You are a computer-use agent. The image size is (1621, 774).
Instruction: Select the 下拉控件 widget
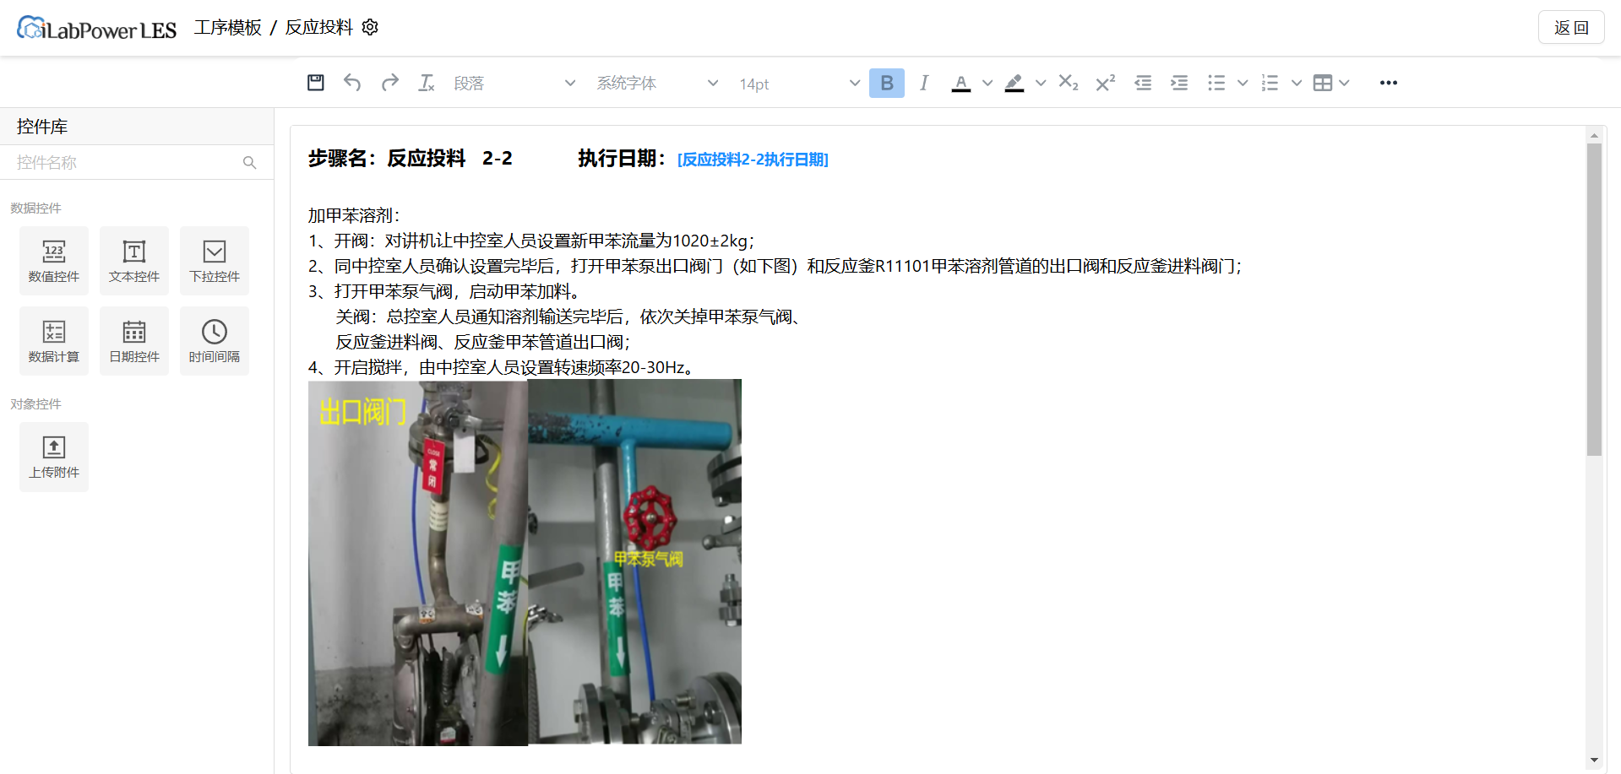coord(215,261)
